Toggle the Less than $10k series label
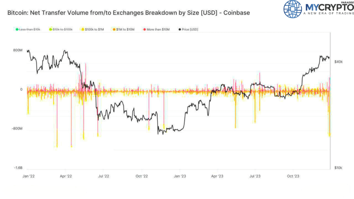The image size is (354, 199). pyautogui.click(x=30, y=29)
